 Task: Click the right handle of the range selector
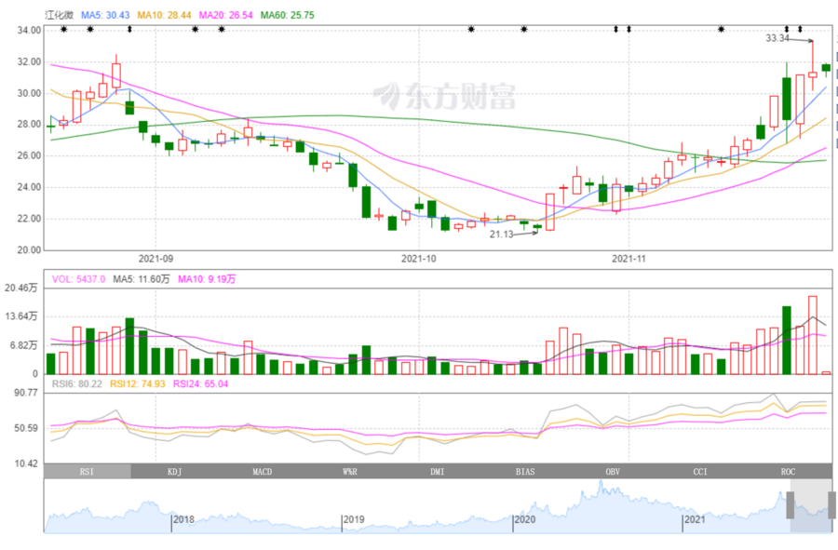[832, 505]
